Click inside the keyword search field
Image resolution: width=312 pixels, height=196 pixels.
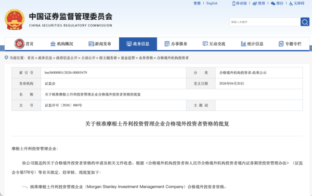click(265, 22)
